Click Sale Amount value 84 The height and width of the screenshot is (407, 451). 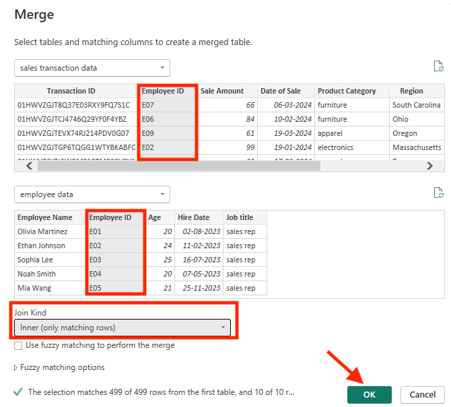click(x=228, y=119)
